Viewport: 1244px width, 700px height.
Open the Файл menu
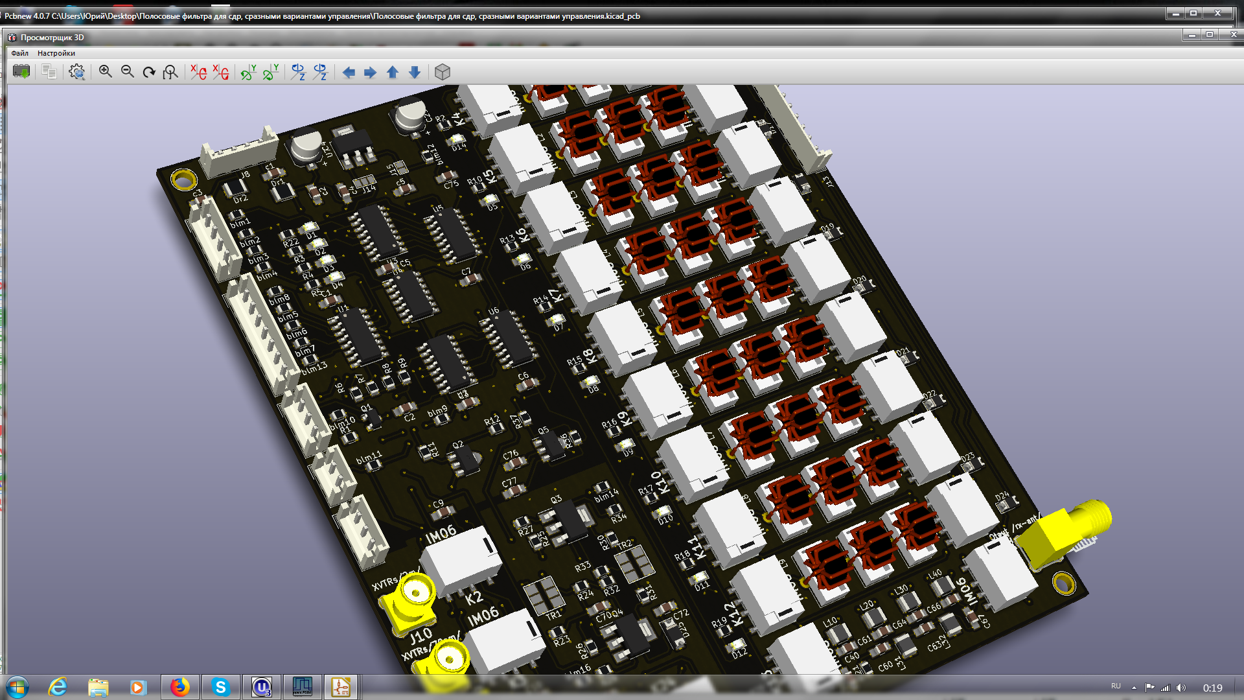(x=19, y=53)
